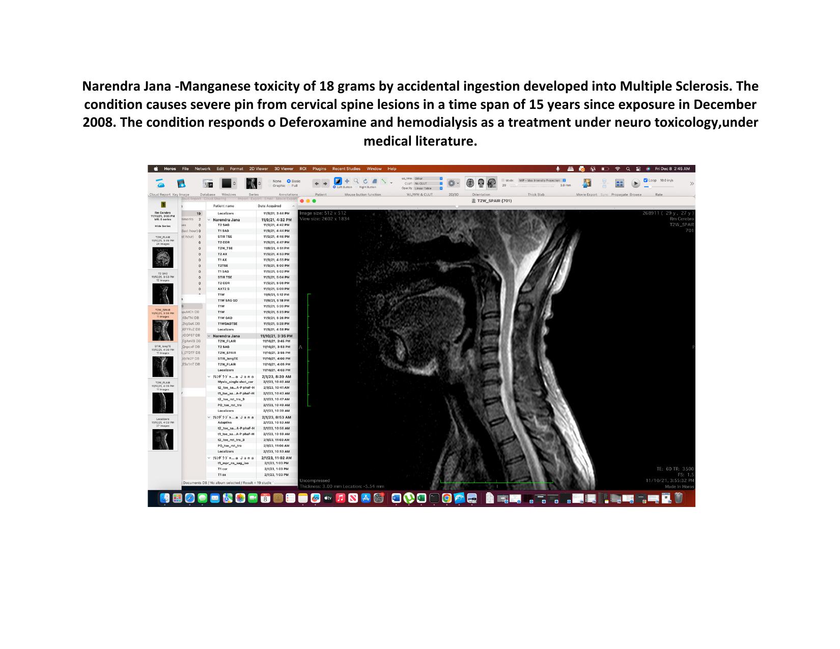Click the Propagate settings icon
Screen dimensions: 840x649
[620, 184]
